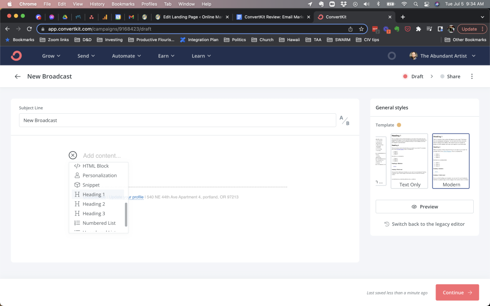Viewport: 490px width, 306px height.
Task: Click the bookmark star in address bar
Action: pos(361,29)
